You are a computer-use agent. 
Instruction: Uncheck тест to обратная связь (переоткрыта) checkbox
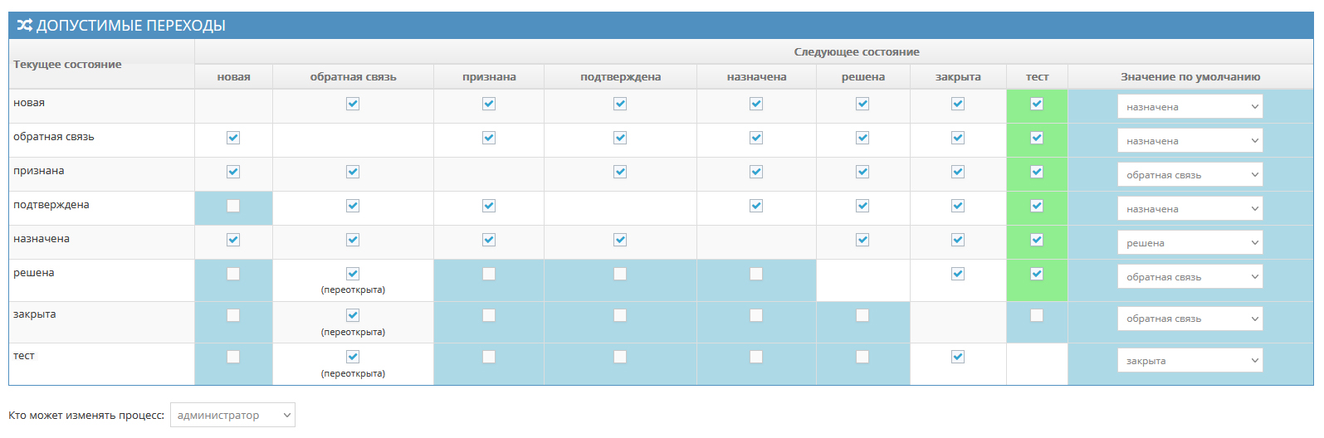click(353, 357)
